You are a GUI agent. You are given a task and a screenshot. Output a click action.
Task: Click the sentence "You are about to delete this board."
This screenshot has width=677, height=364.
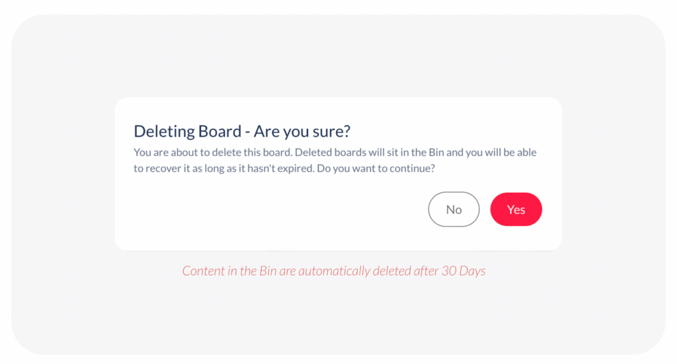coord(213,153)
